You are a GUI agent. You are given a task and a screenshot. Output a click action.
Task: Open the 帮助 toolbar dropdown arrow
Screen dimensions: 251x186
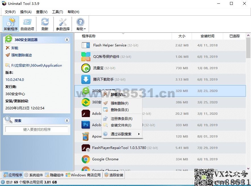coord(85,29)
